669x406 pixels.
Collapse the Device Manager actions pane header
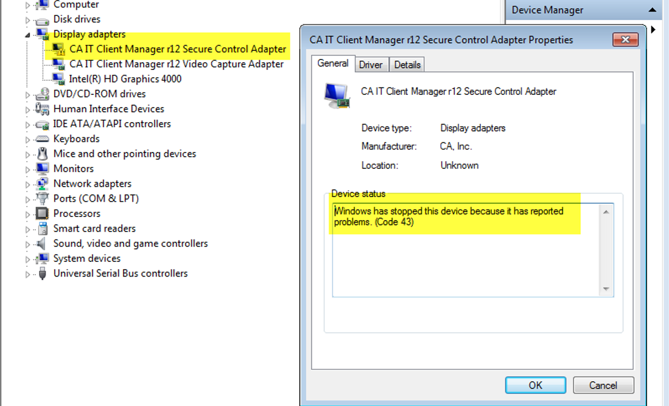(652, 10)
